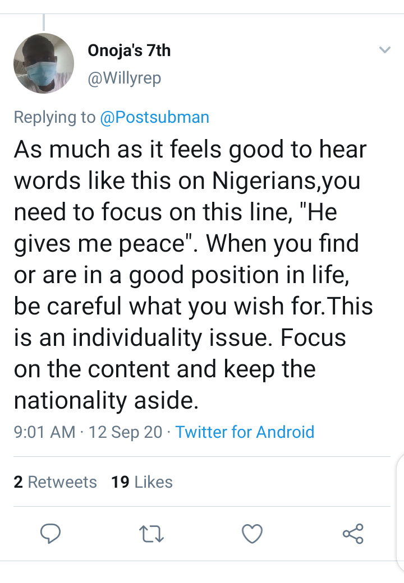
Task: Tap the closing words "nationality aside."
Action: [x=107, y=400]
